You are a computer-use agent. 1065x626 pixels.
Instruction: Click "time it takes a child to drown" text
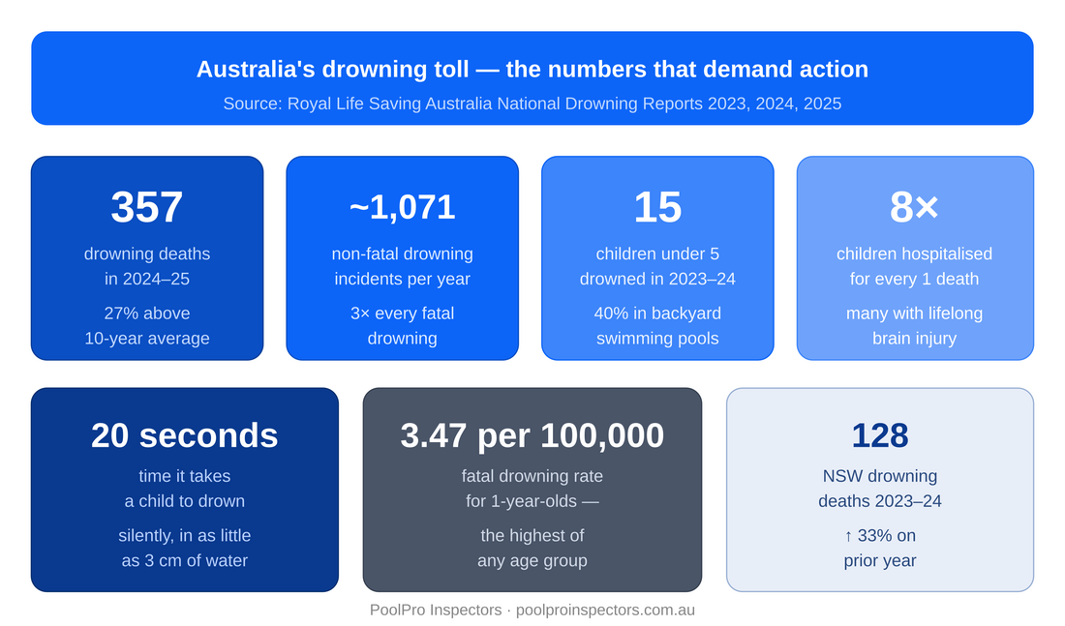(x=185, y=489)
